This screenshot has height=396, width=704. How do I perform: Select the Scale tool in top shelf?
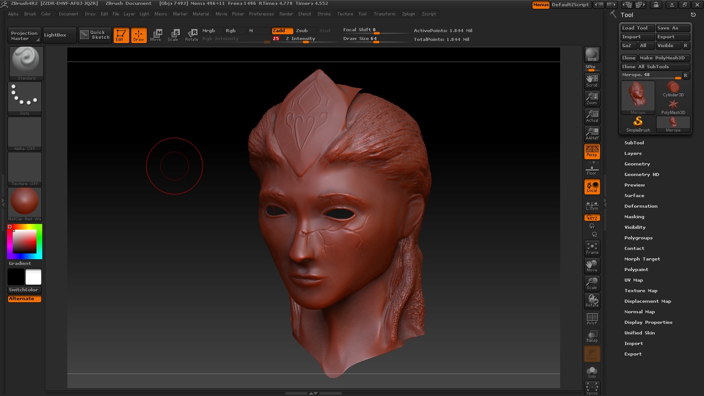[174, 35]
